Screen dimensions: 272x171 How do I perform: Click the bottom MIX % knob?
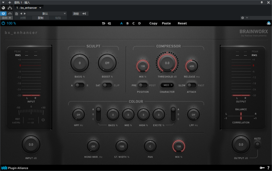click(x=179, y=146)
